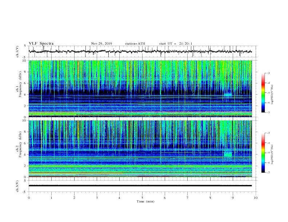Click the 'ch.1(V)' waveform axis label

17,52
